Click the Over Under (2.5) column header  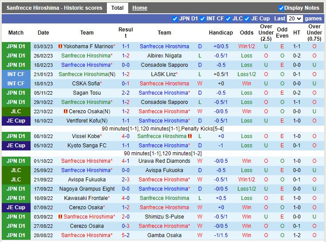click(266, 33)
